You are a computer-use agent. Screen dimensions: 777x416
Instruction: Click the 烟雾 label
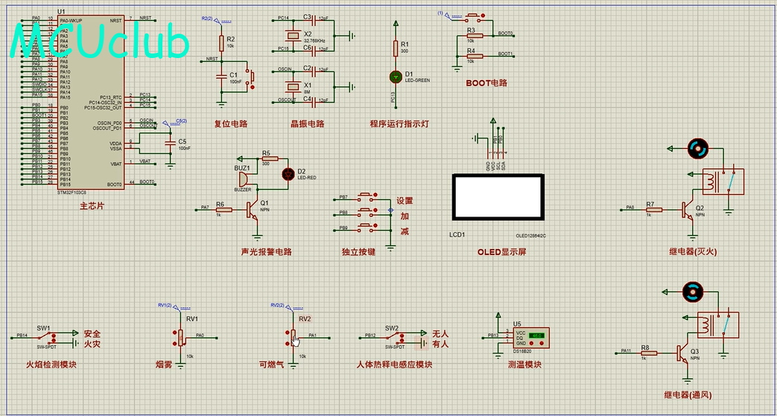click(x=164, y=365)
